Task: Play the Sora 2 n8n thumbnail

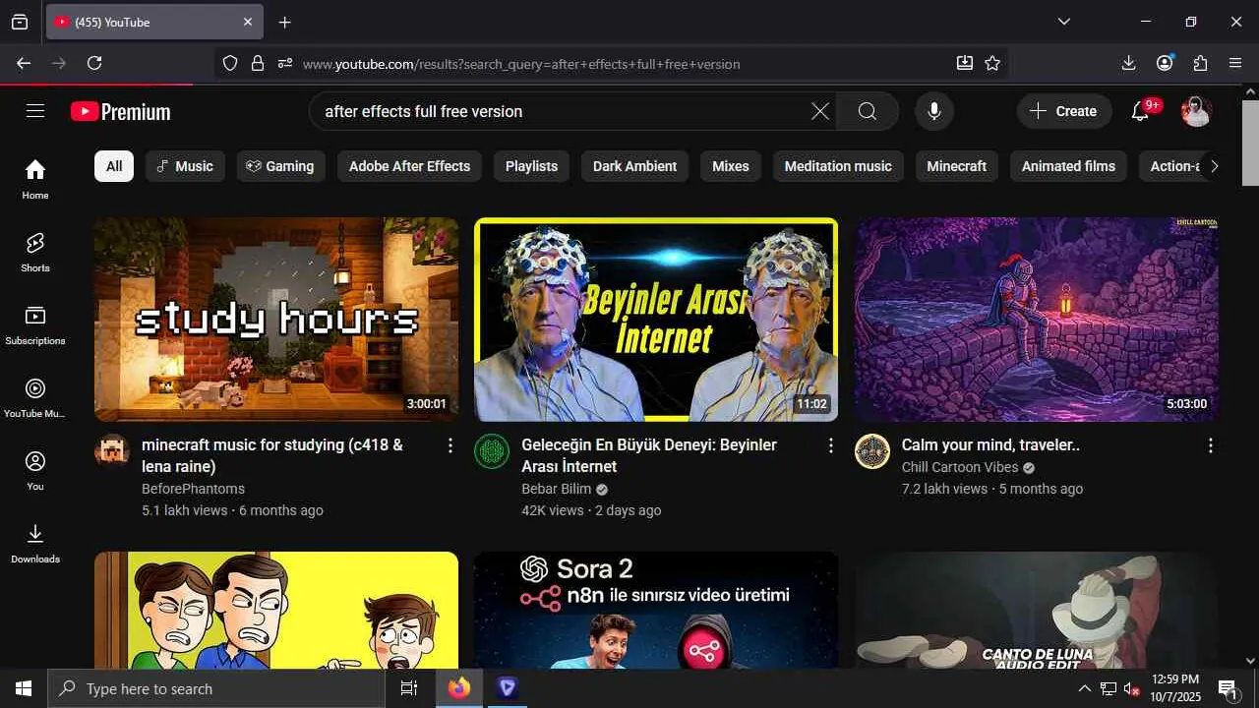Action: point(656,610)
